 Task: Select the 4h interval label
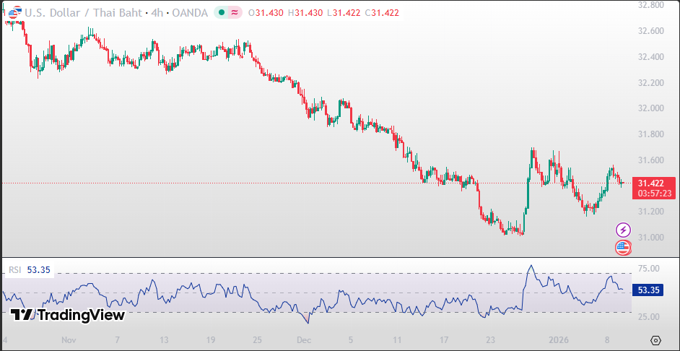coord(157,13)
